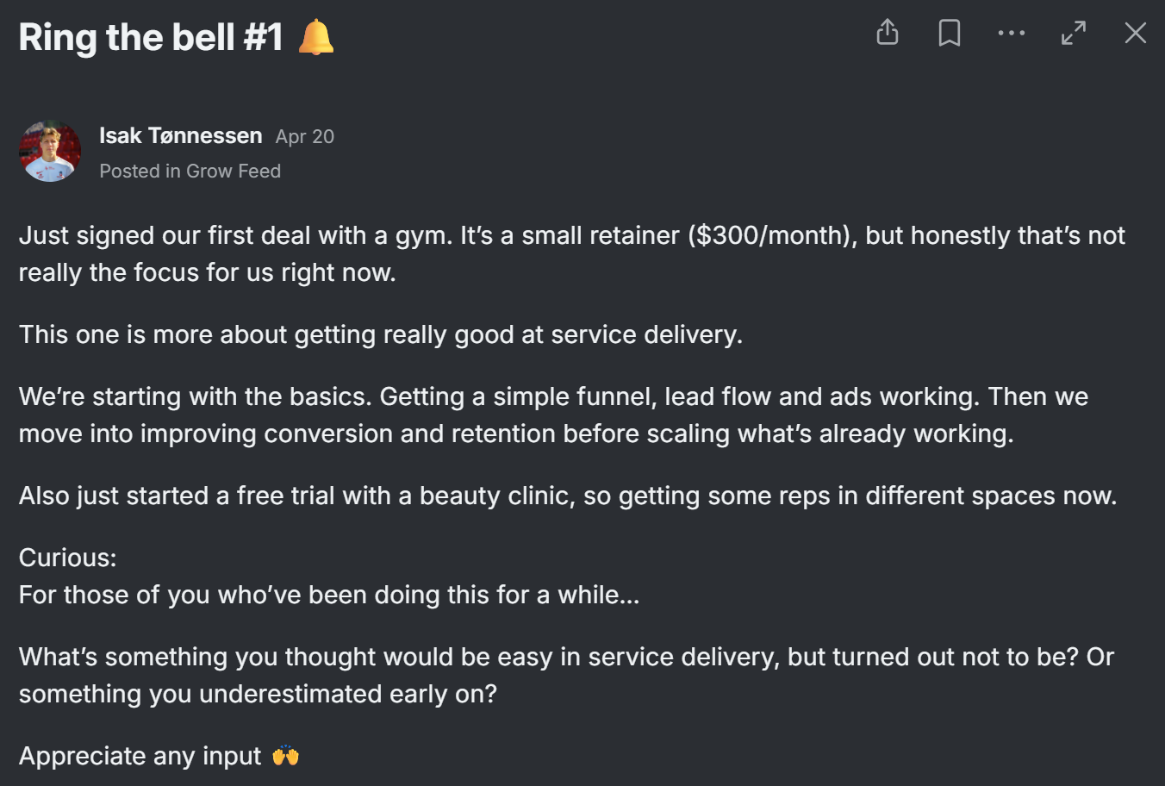Expand the post to full view
Screen dimensions: 1165x786
pos(1074,33)
